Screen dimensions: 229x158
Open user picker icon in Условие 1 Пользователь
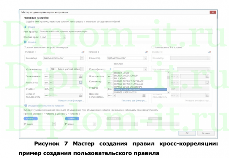click(x=81, y=76)
